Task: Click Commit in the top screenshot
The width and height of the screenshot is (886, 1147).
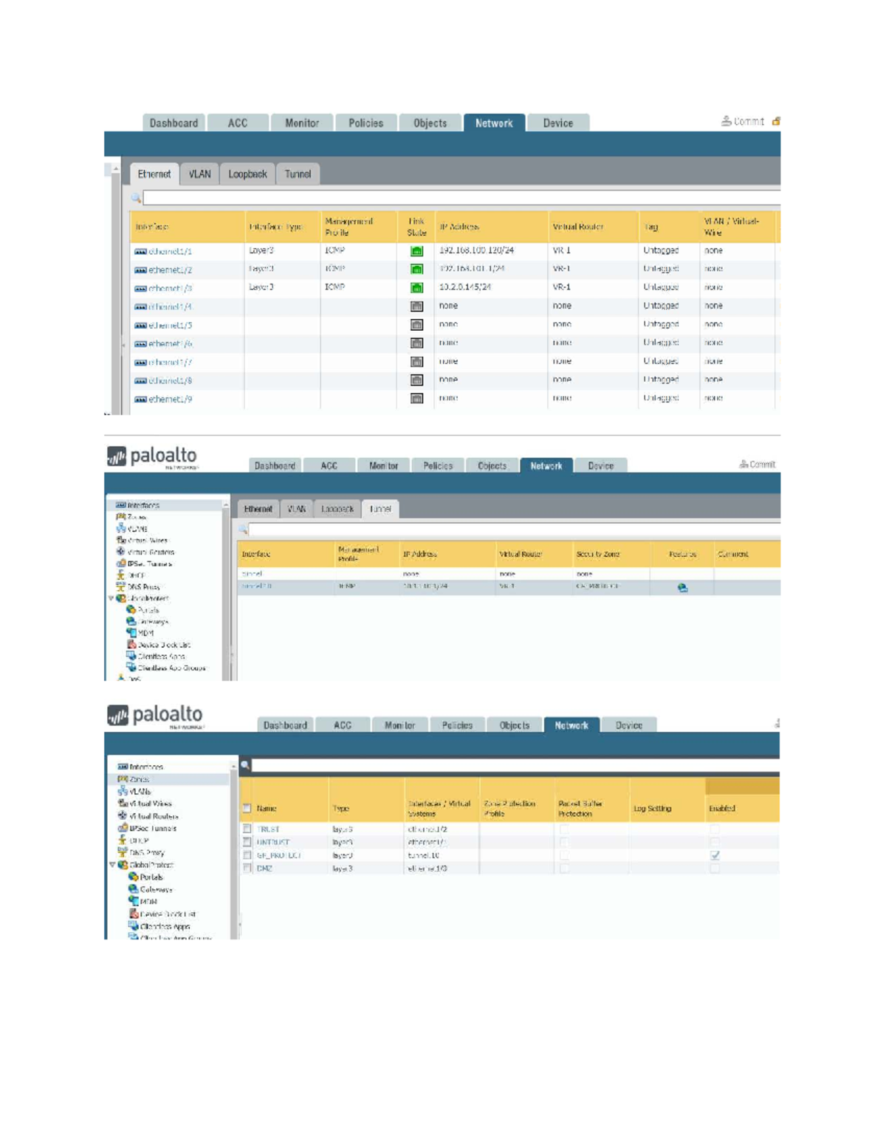Action: [x=743, y=121]
